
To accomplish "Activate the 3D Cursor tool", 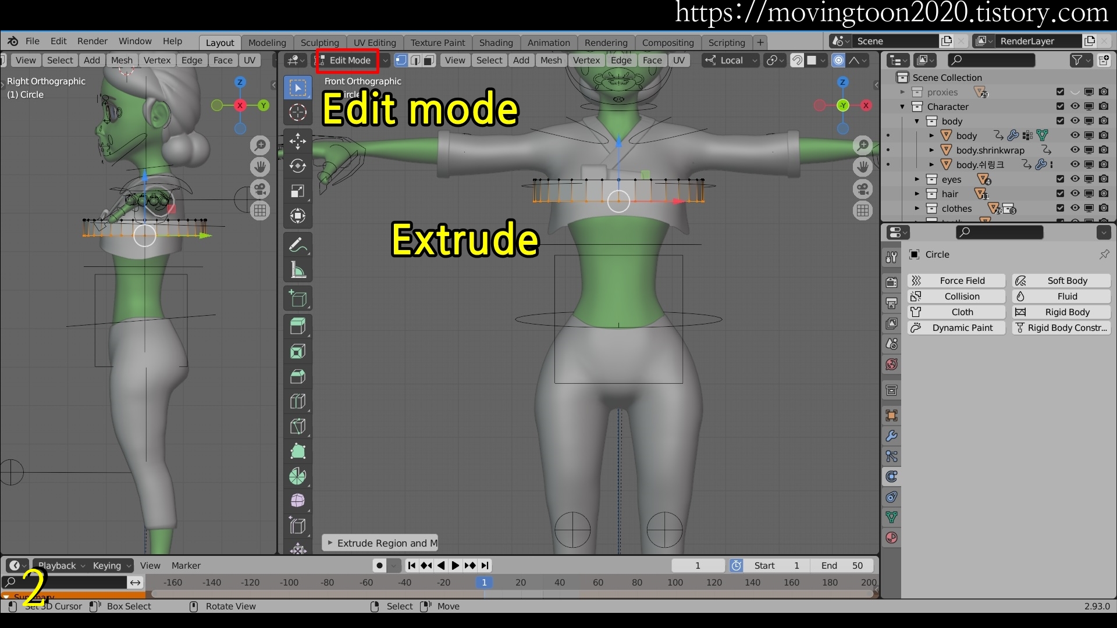I will [x=298, y=112].
